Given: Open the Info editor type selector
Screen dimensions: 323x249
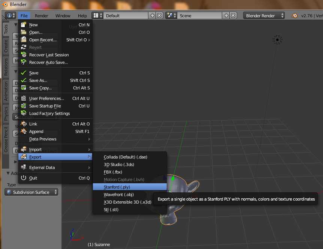Looking at the screenshot, I should (x=10, y=15).
